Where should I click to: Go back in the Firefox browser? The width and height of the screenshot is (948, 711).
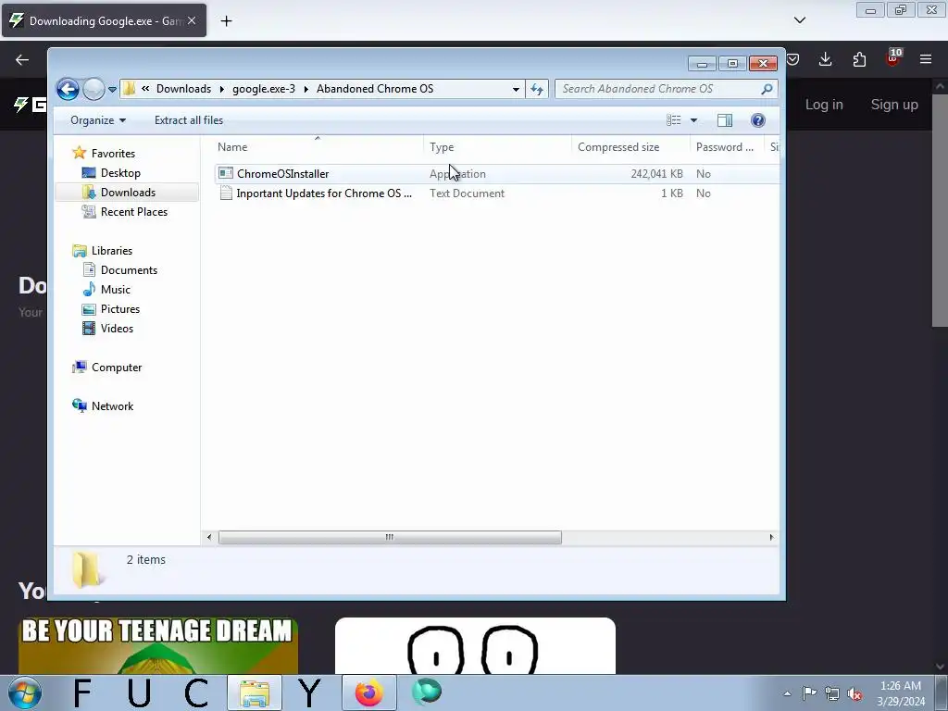(x=22, y=59)
